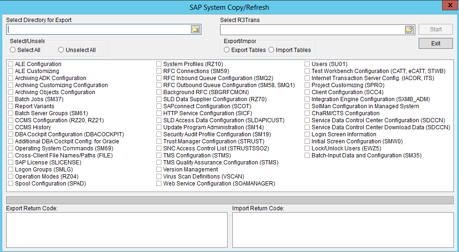Image resolution: width=459 pixels, height=252 pixels.
Task: Tick Client Configuration (SCC4)
Action: click(x=307, y=92)
